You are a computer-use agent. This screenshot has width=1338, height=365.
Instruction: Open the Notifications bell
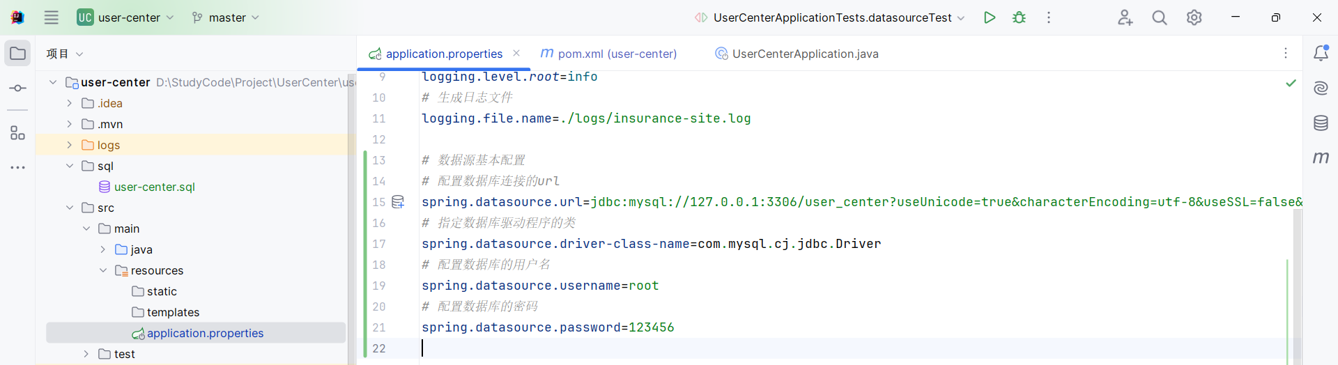click(1321, 54)
